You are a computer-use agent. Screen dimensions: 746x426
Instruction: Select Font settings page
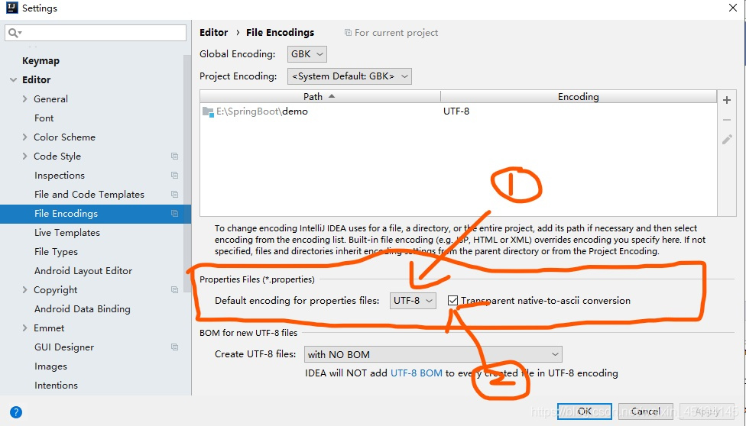coord(44,118)
